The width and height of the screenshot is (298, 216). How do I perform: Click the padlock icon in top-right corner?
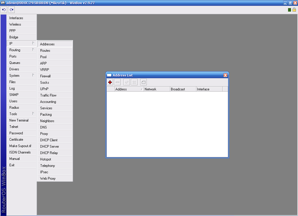click(294, 10)
